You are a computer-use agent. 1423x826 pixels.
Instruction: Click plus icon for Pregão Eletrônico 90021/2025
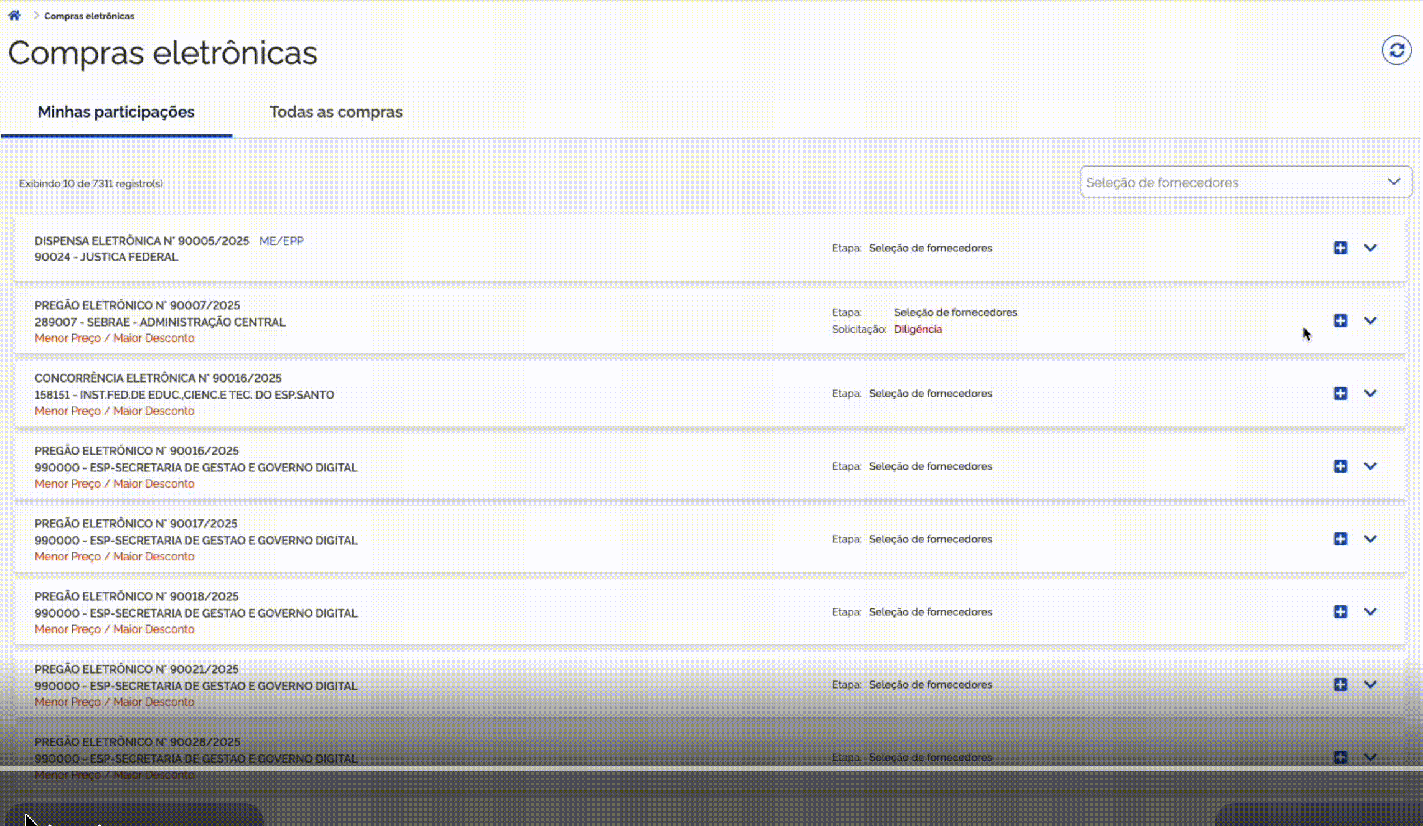click(x=1340, y=685)
